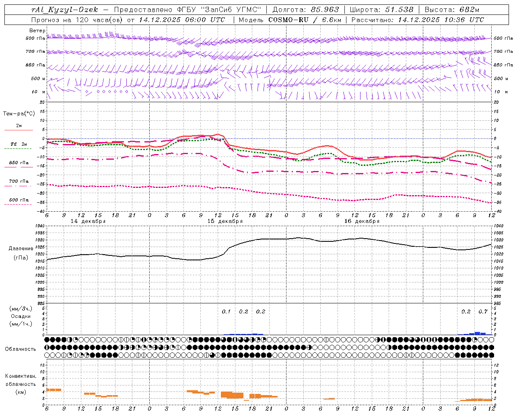Click the Тем-ра(°C) temperature label
The width and height of the screenshot is (515, 412).
[19, 114]
